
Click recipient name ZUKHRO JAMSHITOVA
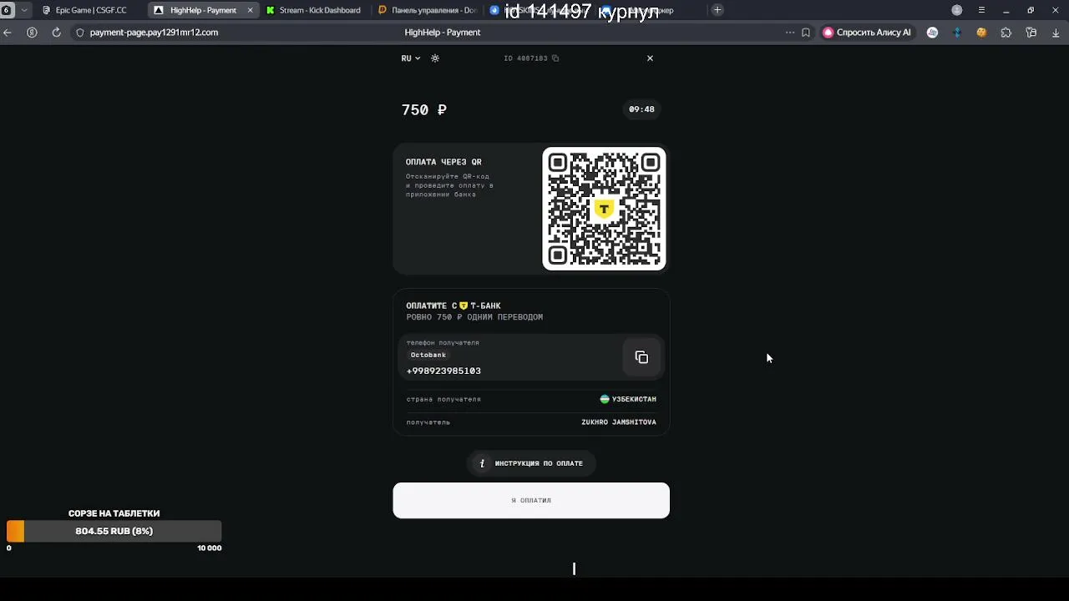pos(619,422)
